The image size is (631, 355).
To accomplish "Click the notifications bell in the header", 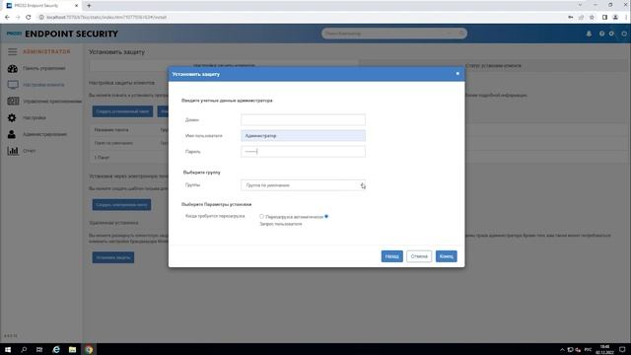I will click(589, 34).
